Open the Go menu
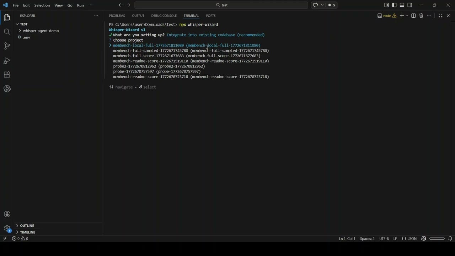This screenshot has height=256, width=455. pos(70,5)
